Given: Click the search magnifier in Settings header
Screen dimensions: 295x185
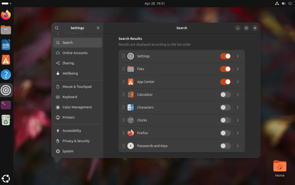Looking at the screenshot, I should tap(57, 28).
